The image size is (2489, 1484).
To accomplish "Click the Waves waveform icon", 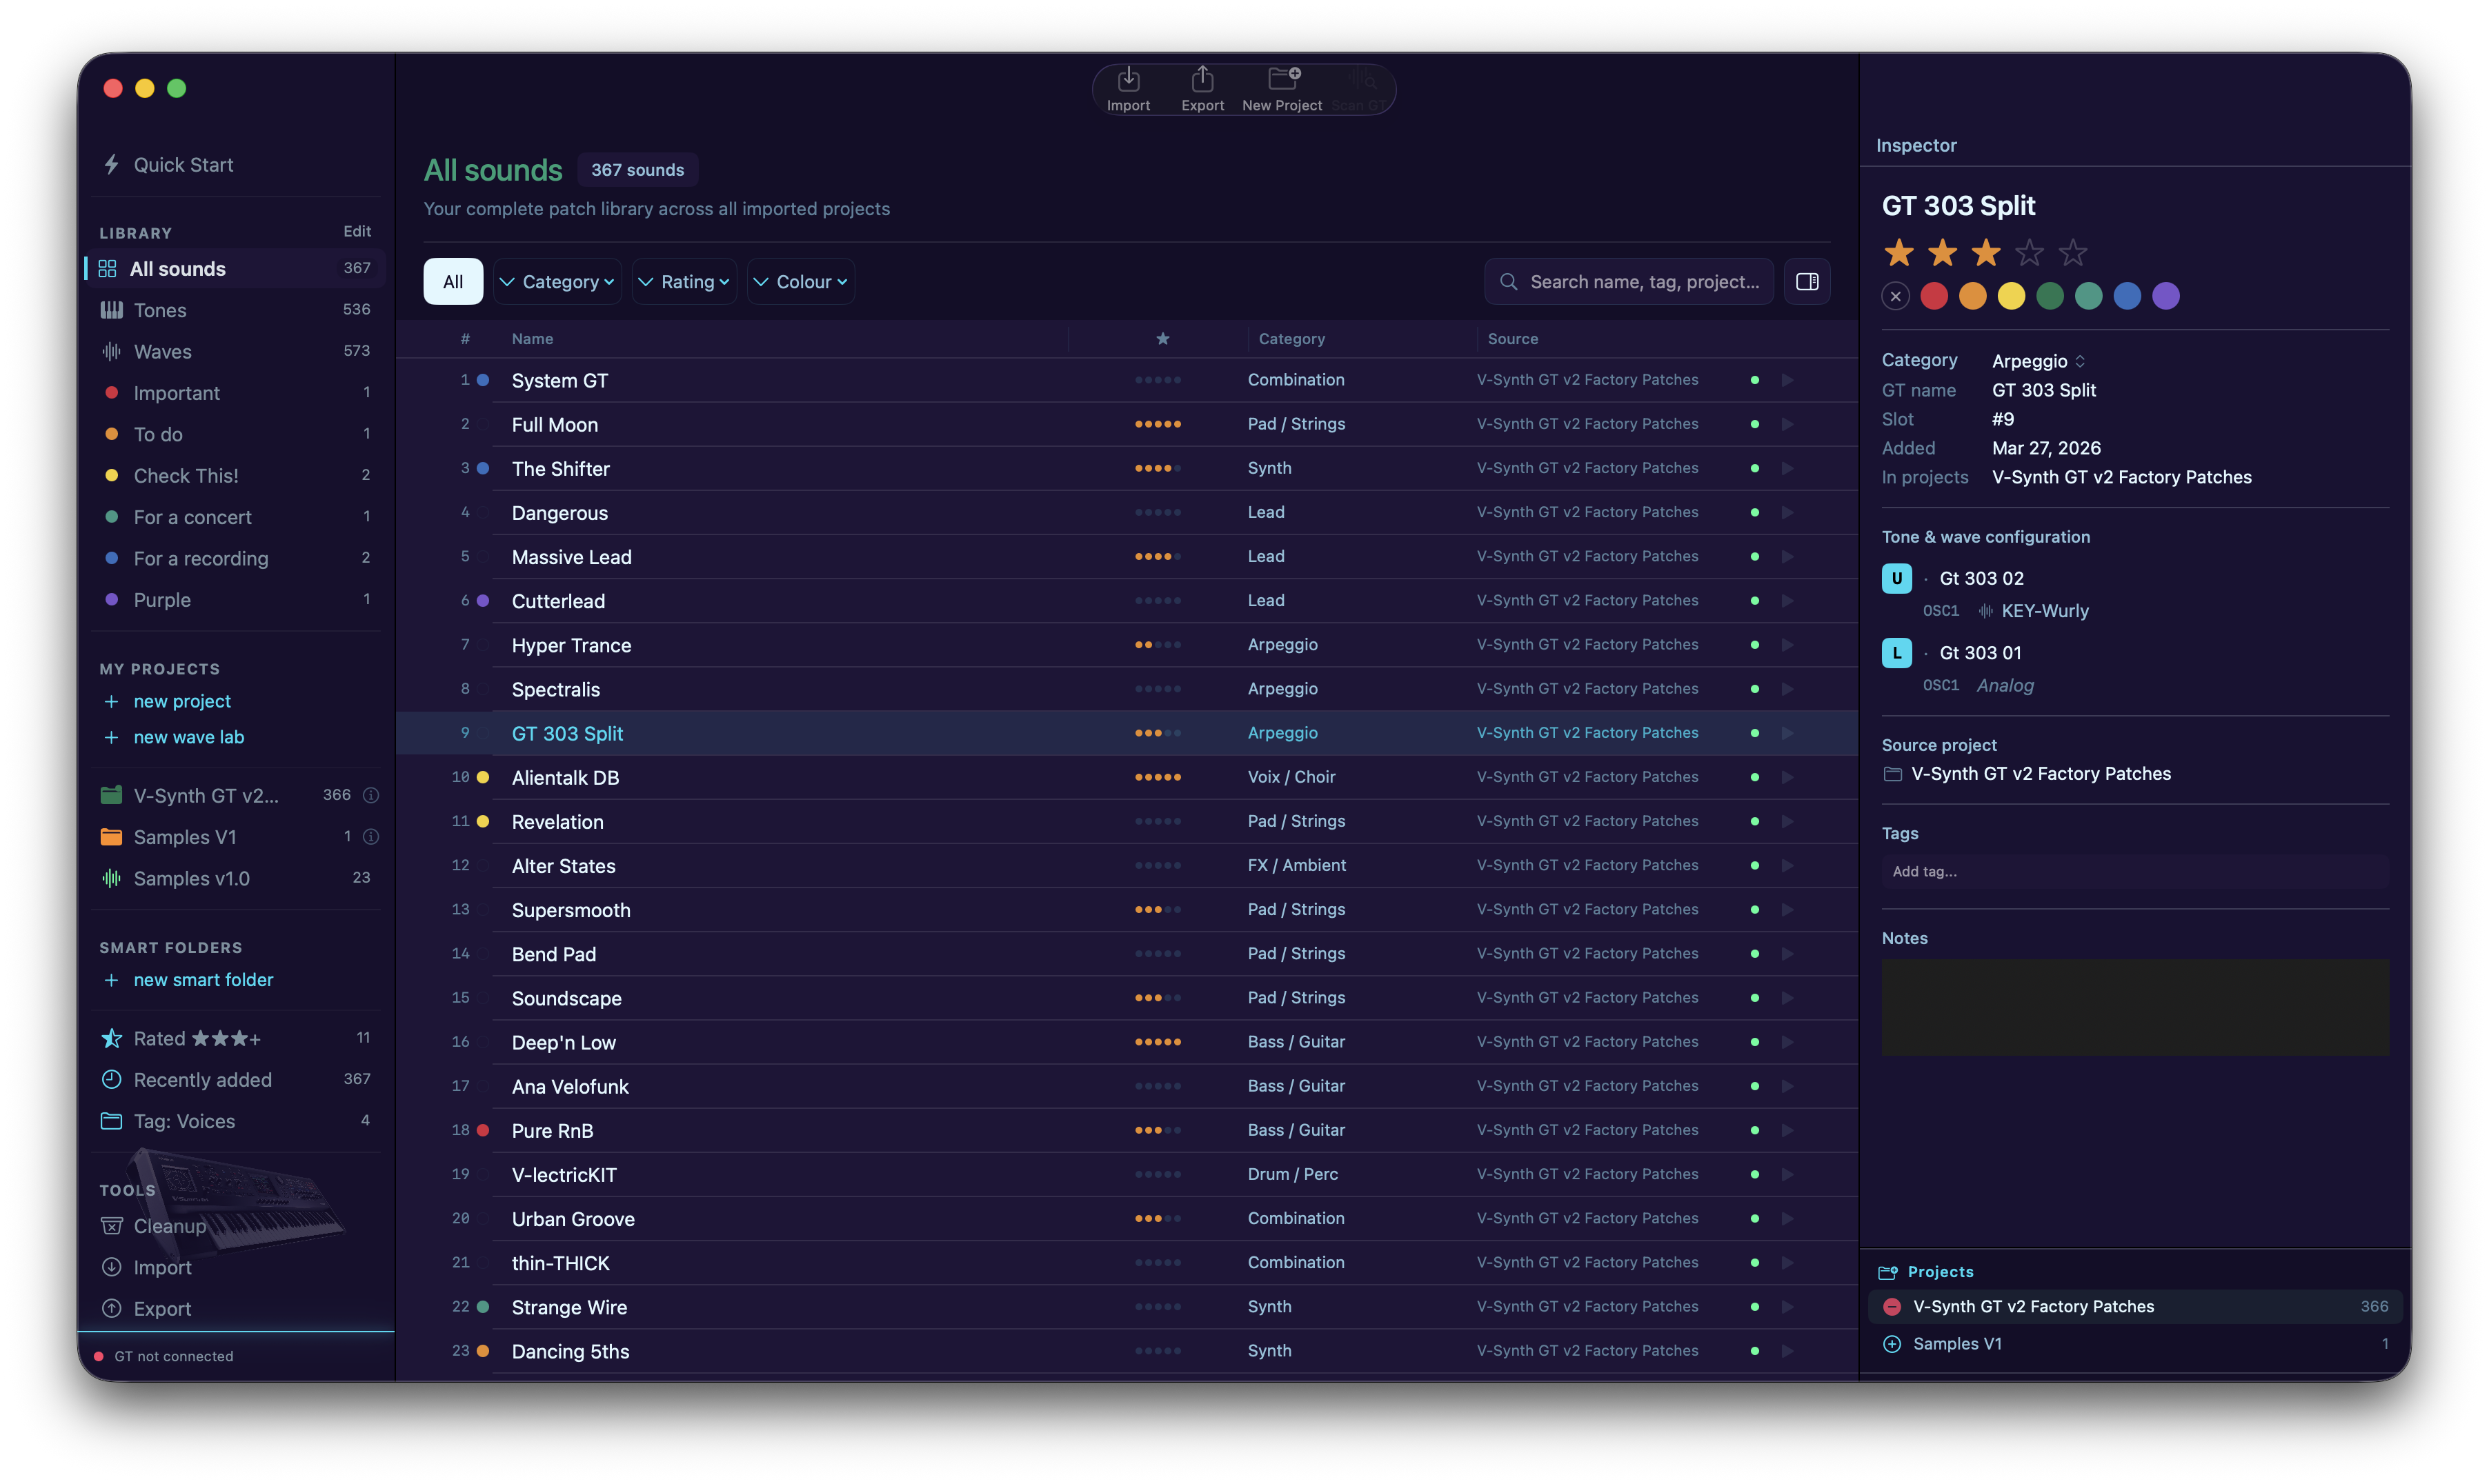I will coord(112,351).
